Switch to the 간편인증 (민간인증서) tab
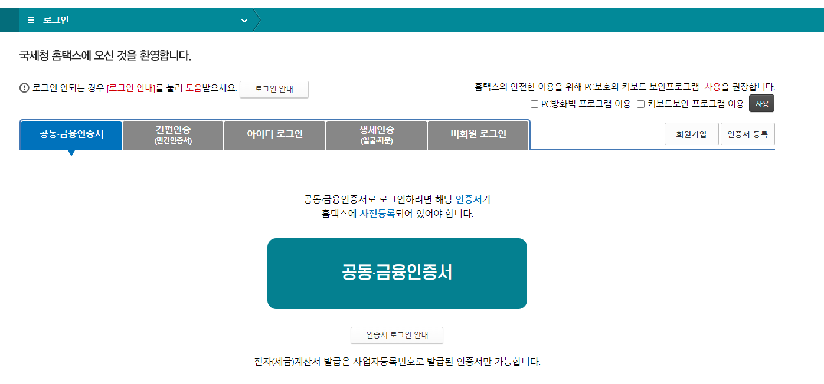 pyautogui.click(x=174, y=135)
